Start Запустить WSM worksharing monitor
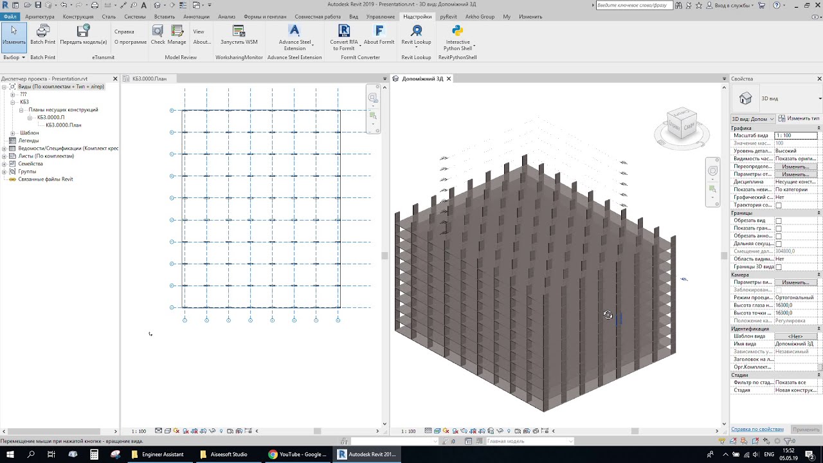 tap(239, 35)
